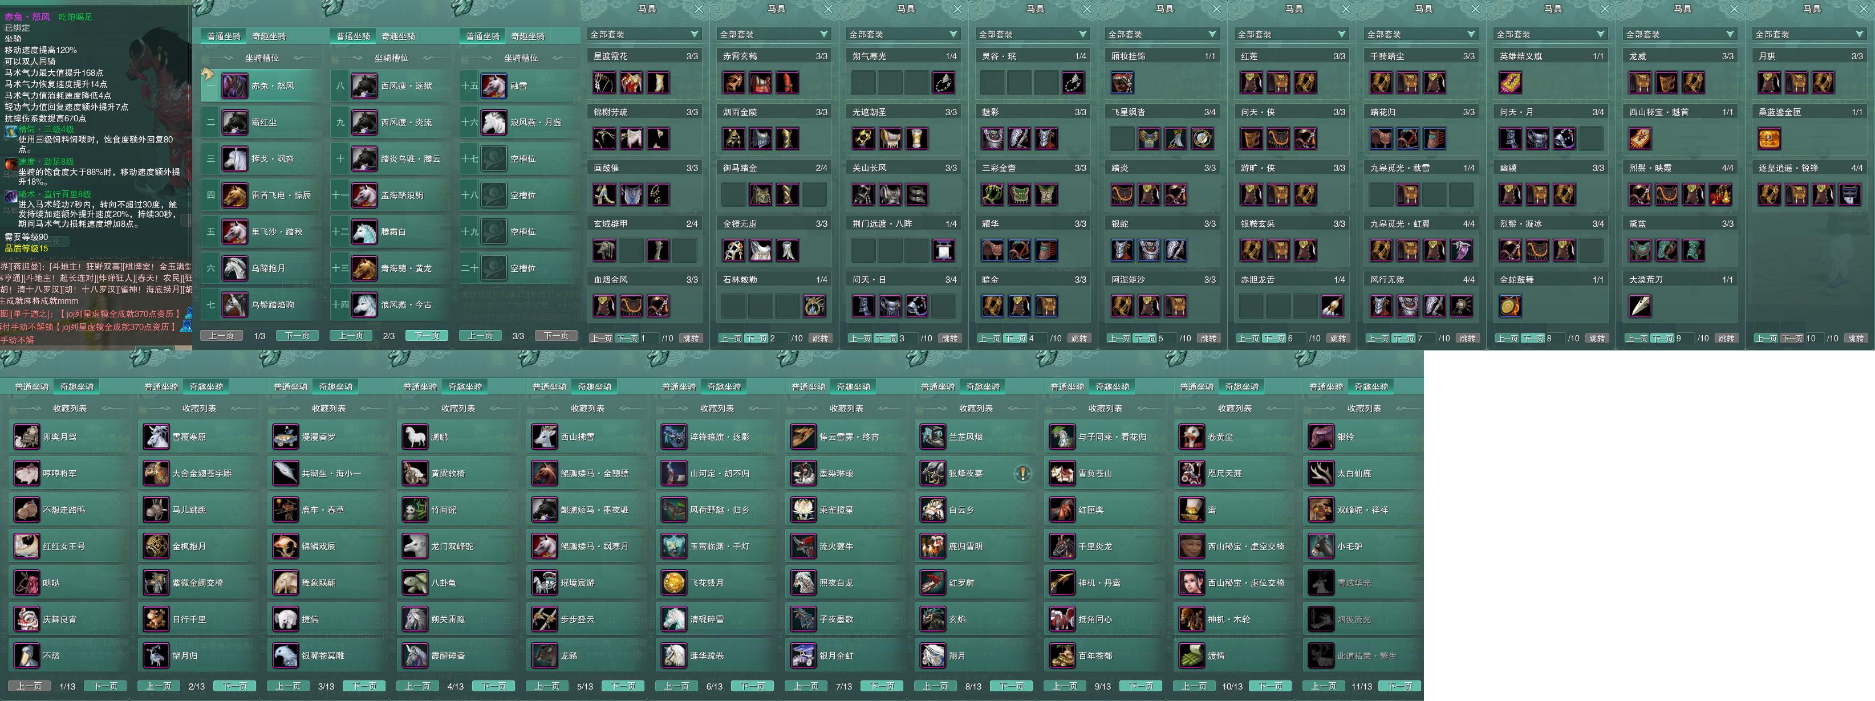Select the 飞花镂月 golden orb icon
Image resolution: width=1875 pixels, height=701 pixels.
coord(674,582)
